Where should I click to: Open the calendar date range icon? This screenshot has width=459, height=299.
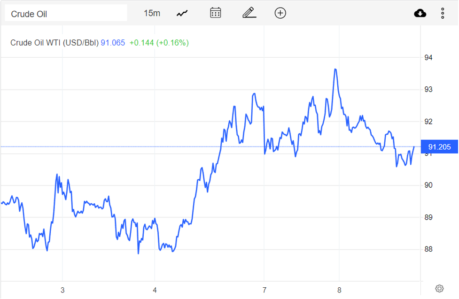point(215,13)
